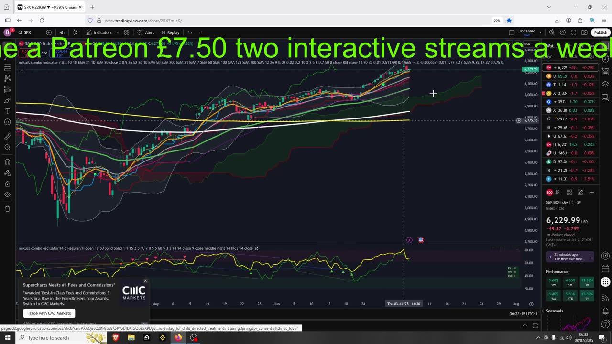Click the 3M performance tile

pos(587,282)
